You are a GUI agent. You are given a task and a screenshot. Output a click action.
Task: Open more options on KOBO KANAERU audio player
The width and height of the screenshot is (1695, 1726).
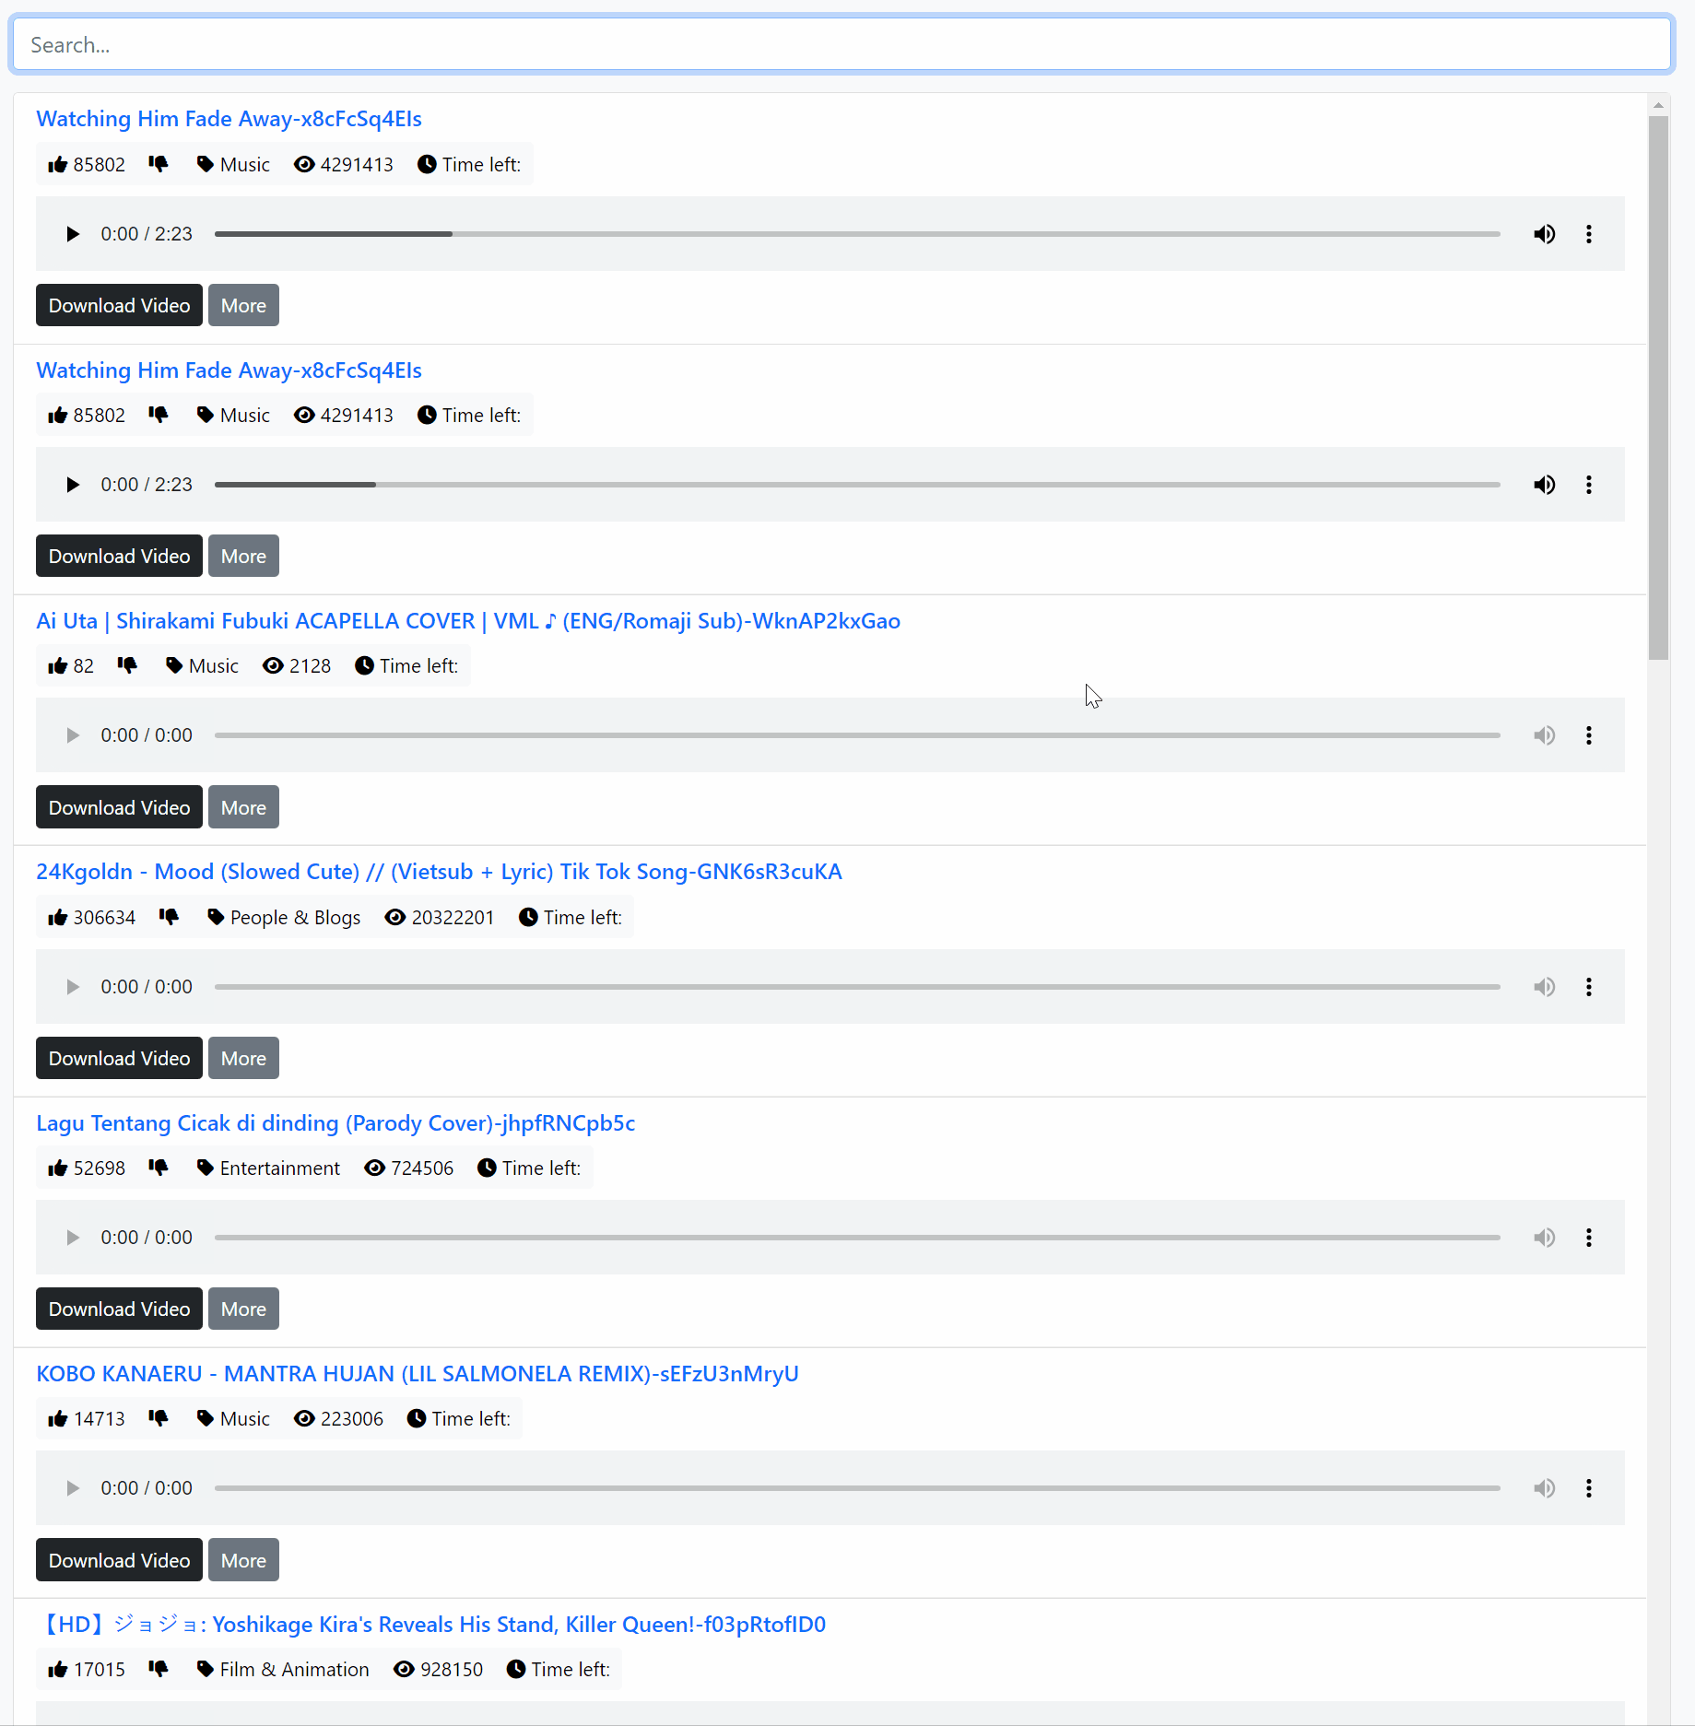pos(1589,1488)
